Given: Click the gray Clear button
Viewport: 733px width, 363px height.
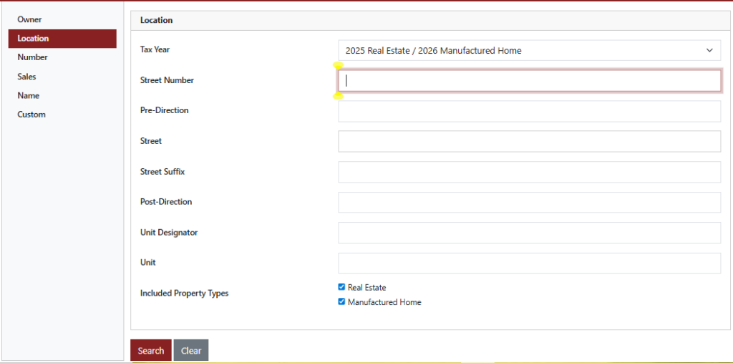Looking at the screenshot, I should point(190,350).
